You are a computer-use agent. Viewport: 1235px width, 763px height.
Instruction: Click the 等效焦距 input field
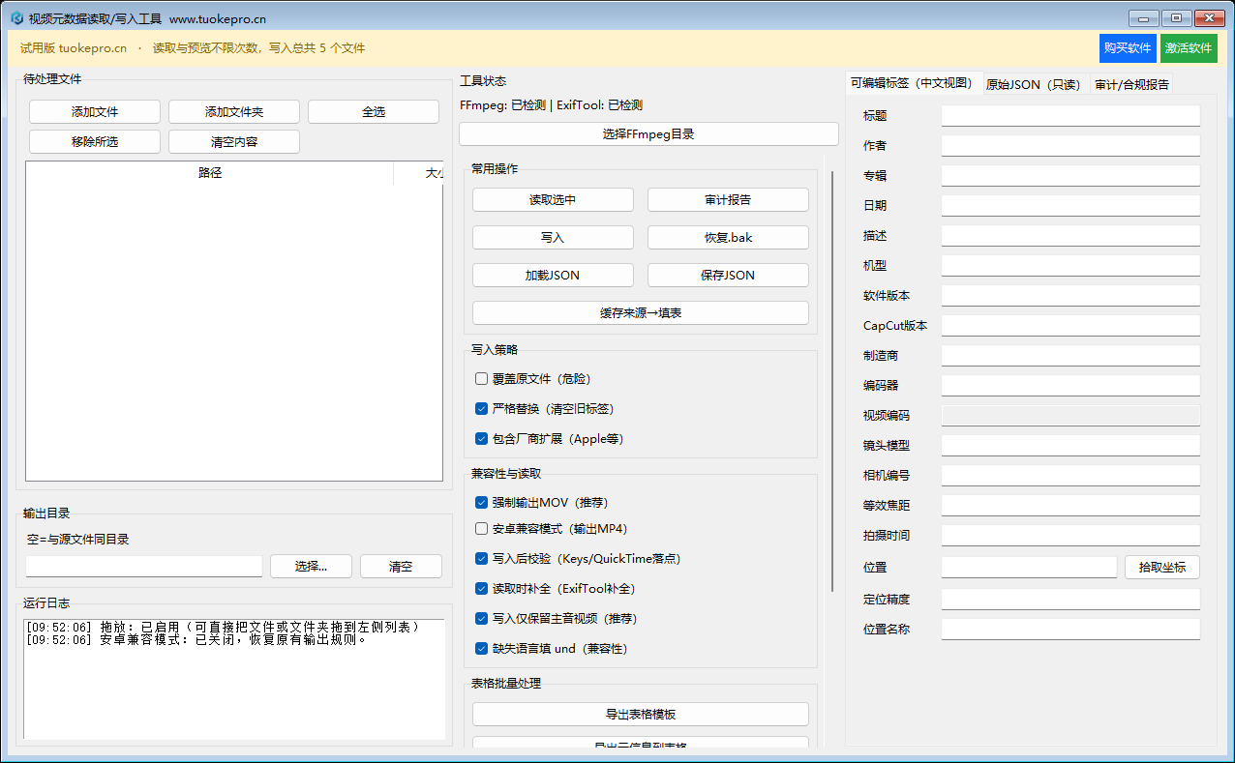(1070, 506)
